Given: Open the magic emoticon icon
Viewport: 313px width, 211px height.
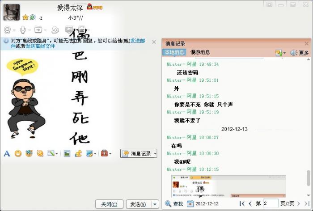Looking at the screenshot, I should tap(29, 153).
